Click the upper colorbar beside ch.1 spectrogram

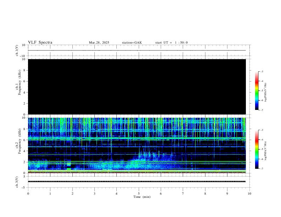click(257, 91)
